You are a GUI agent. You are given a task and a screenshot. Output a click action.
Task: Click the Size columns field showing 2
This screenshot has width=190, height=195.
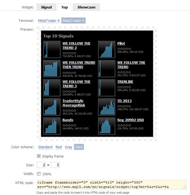[x=41, y=165]
